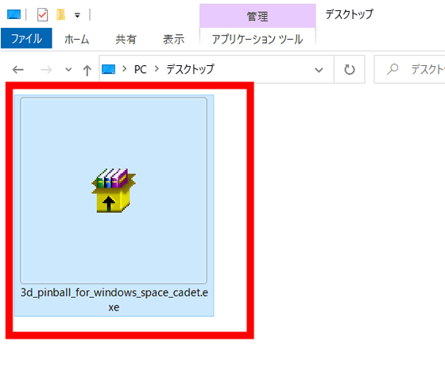
Task: Open the ファイル menu
Action: point(26,38)
